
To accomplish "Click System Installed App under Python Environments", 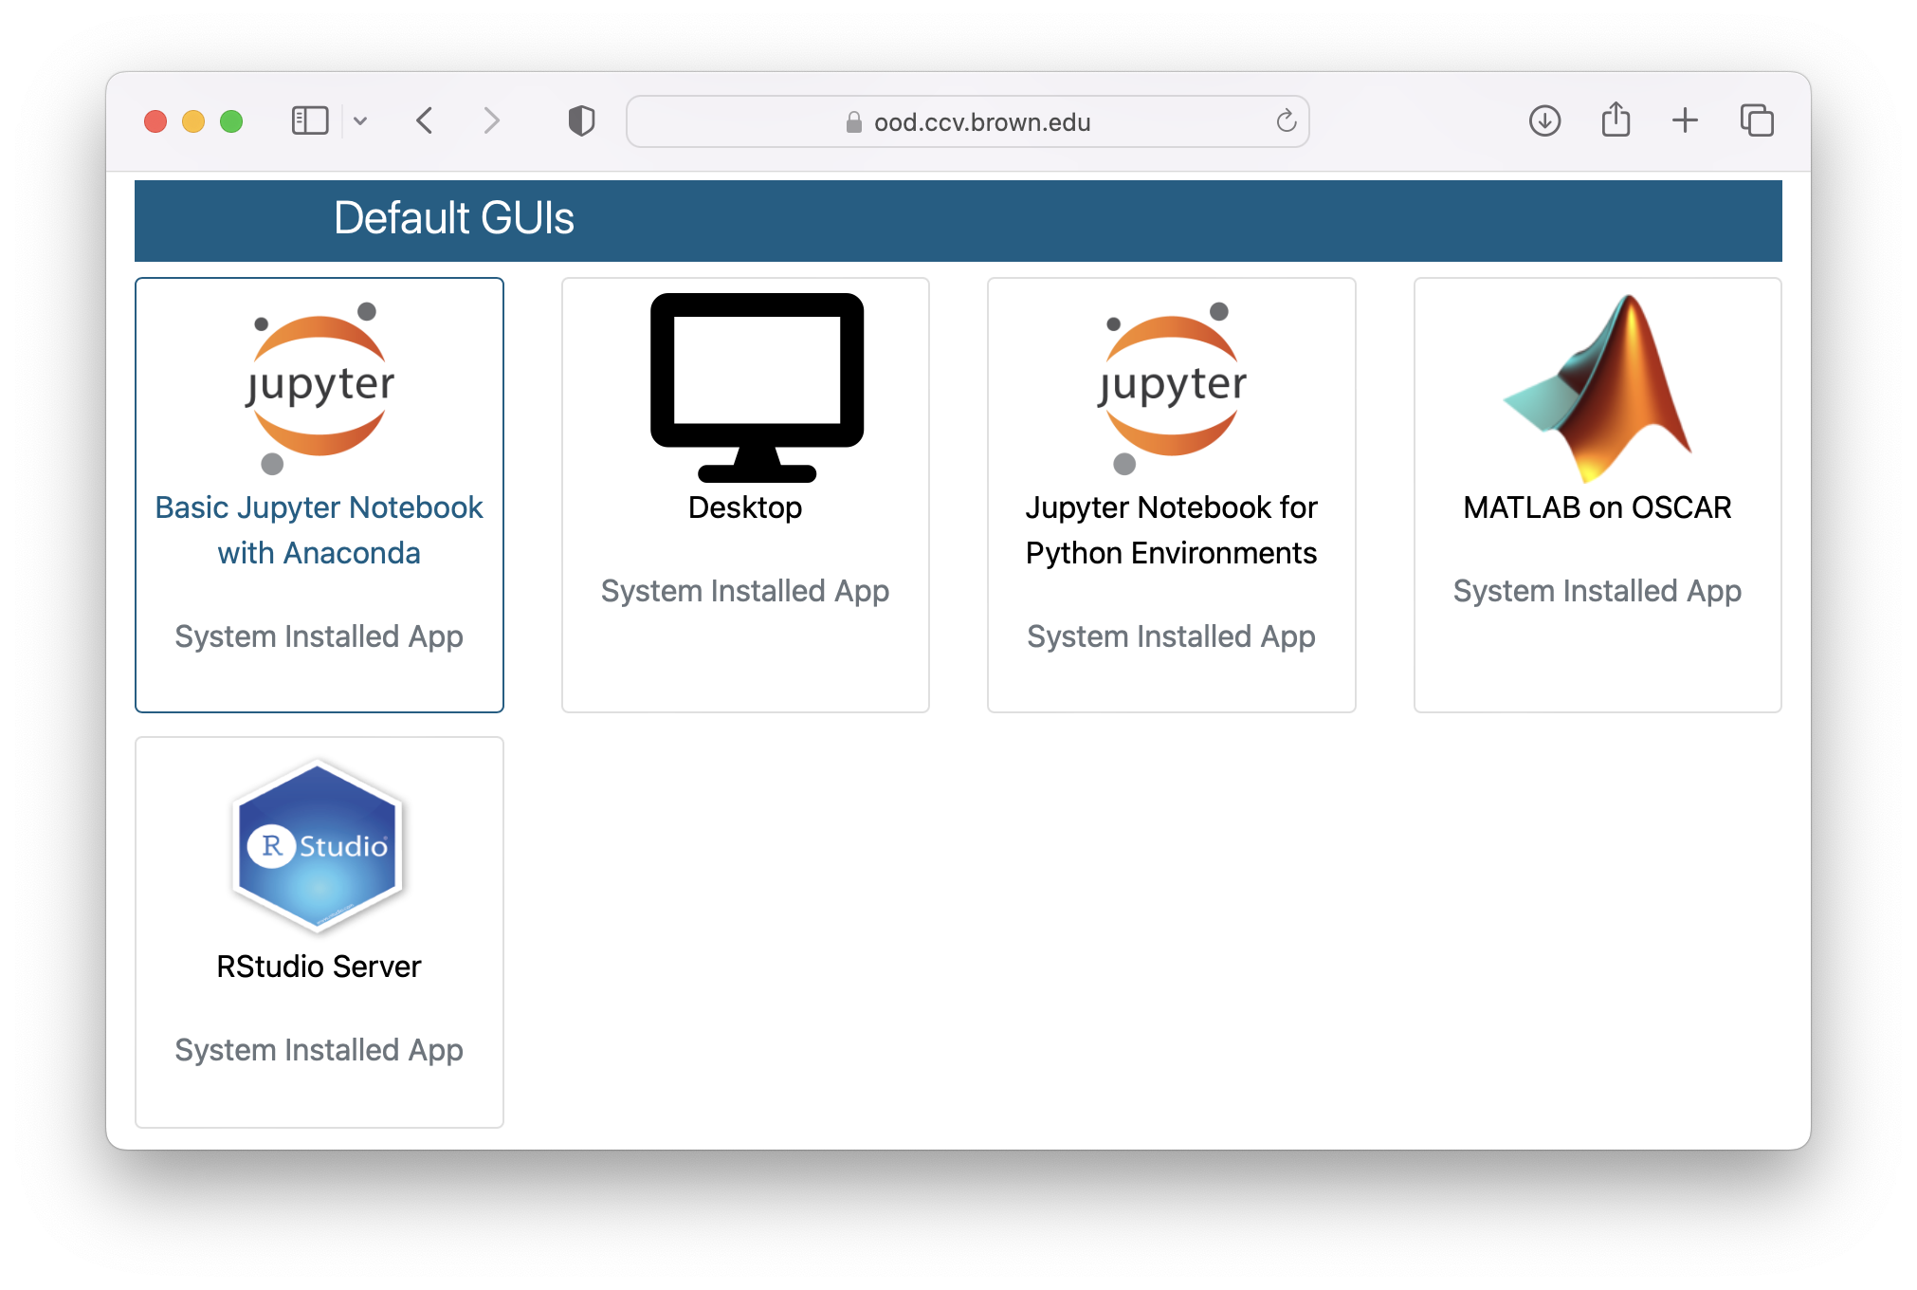I will pyautogui.click(x=1172, y=636).
